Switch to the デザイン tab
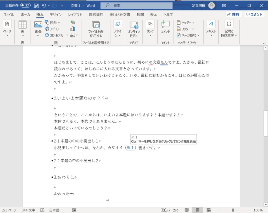268x213 pixels. point(55,15)
